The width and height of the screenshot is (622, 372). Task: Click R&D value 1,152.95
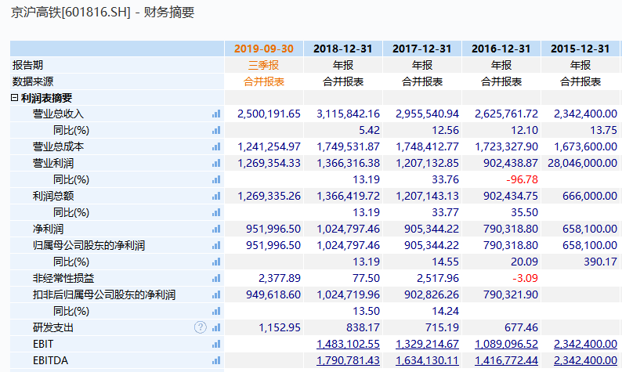[280, 328]
